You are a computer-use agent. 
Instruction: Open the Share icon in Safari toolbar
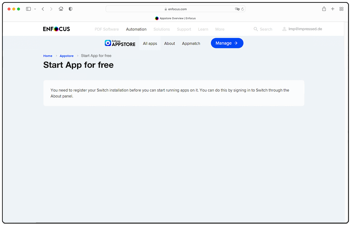(324, 9)
